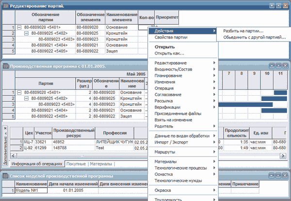This screenshot has width=291, height=201.
Task: Open the Маршруты submenu
Action: pos(183,152)
